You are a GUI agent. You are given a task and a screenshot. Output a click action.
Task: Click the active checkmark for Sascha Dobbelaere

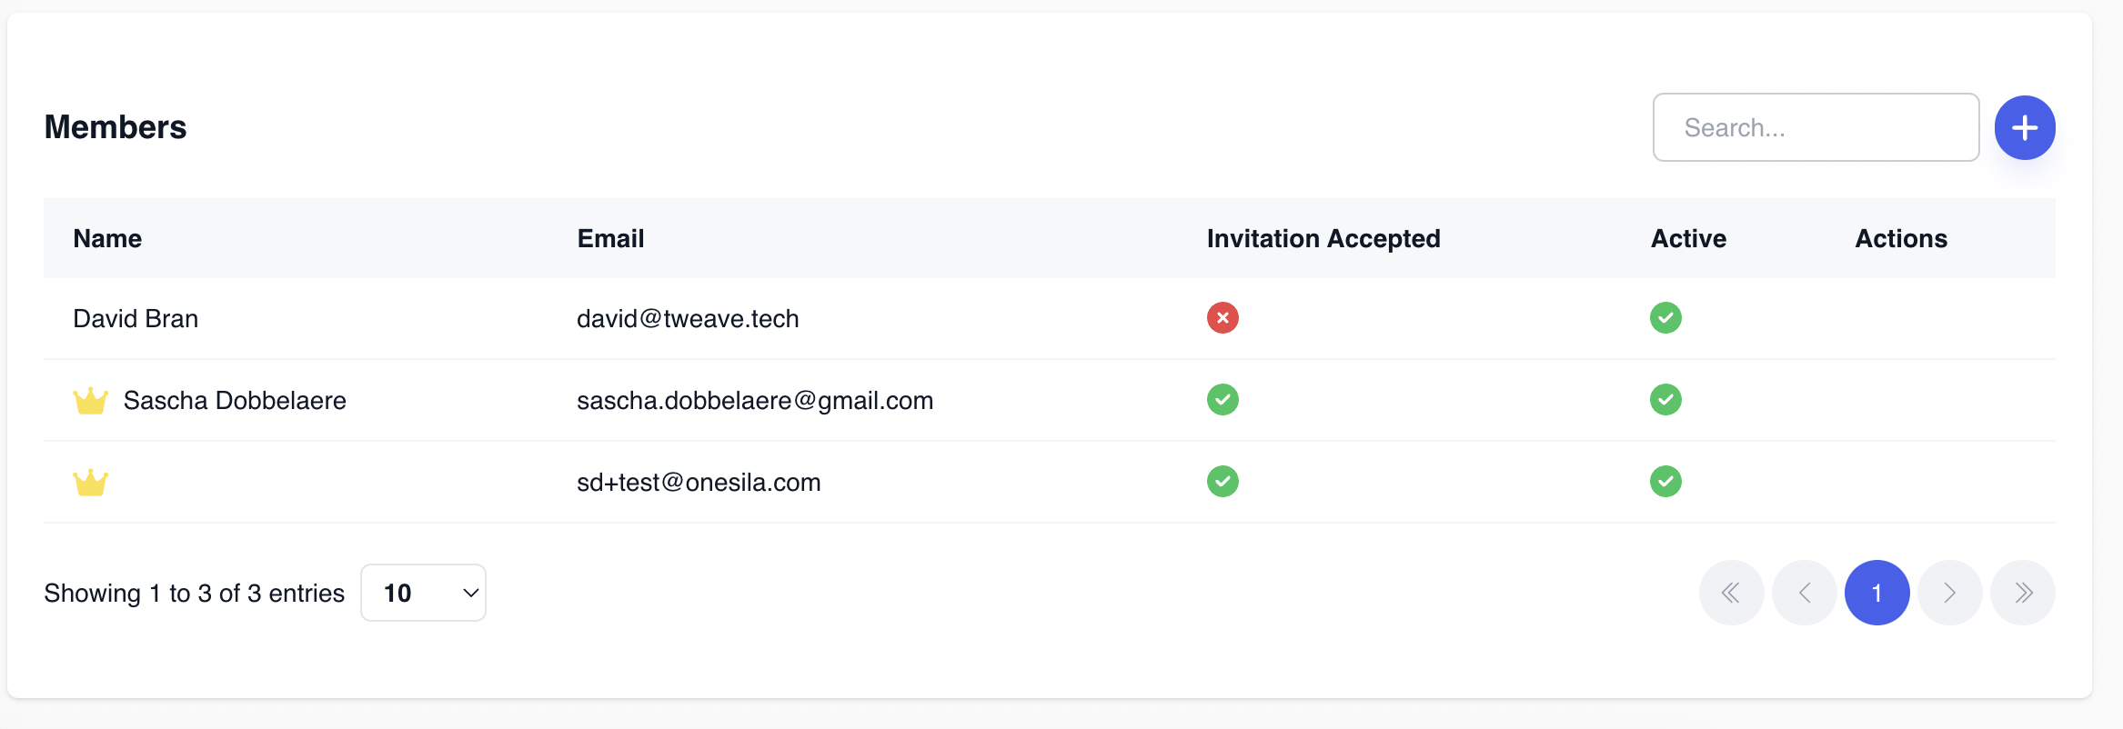pyautogui.click(x=1665, y=400)
